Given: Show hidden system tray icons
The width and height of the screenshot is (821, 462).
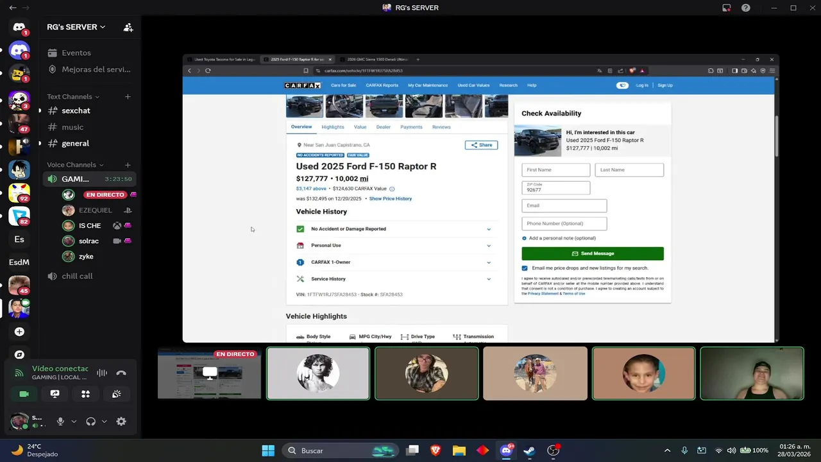Looking at the screenshot, I should click(667, 450).
